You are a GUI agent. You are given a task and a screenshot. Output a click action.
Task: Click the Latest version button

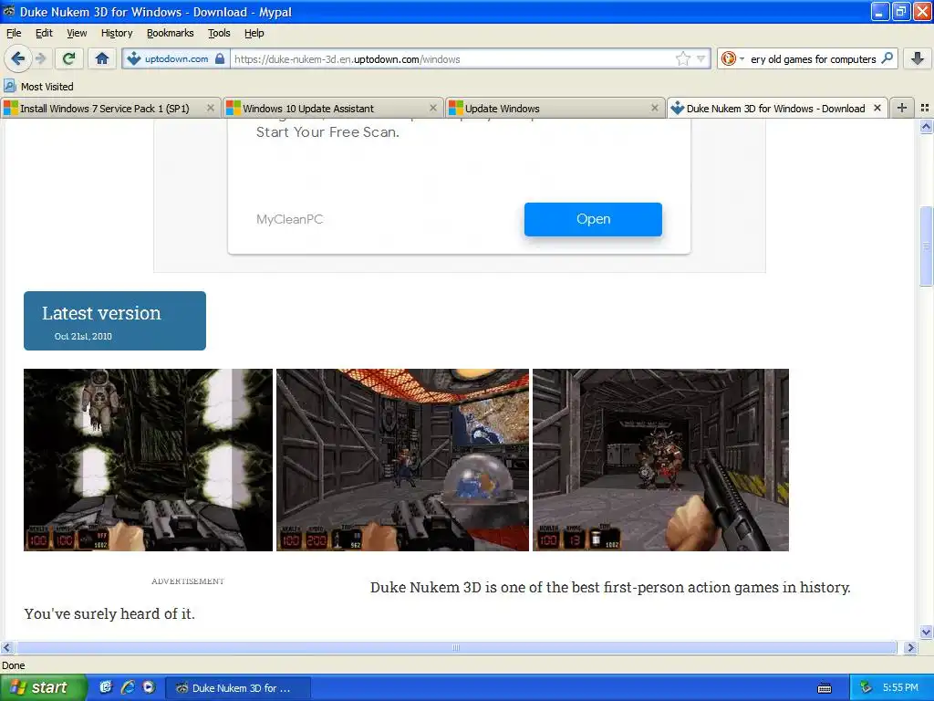115,320
